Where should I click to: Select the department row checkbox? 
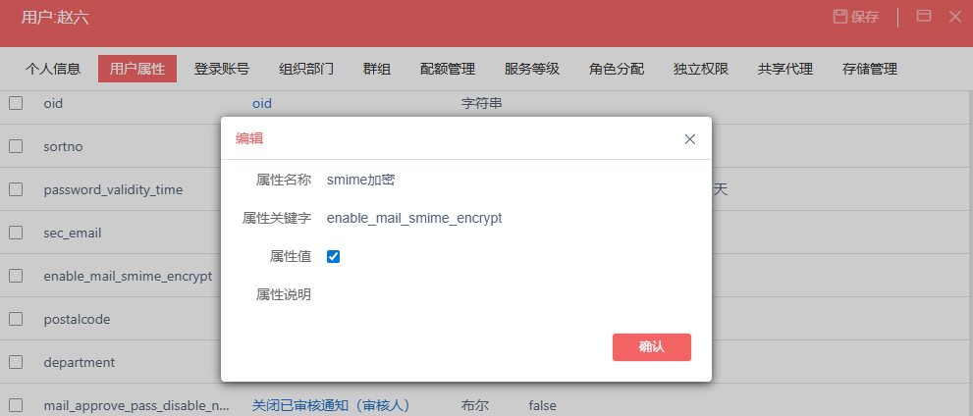coord(16,362)
